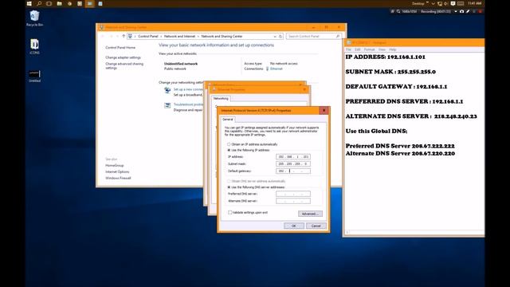Open the Notepad Edit menu
The image size is (510, 287).
pos(358,49)
